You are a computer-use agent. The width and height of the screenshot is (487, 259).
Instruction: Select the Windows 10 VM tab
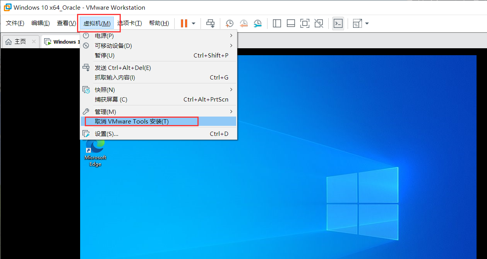(60, 42)
